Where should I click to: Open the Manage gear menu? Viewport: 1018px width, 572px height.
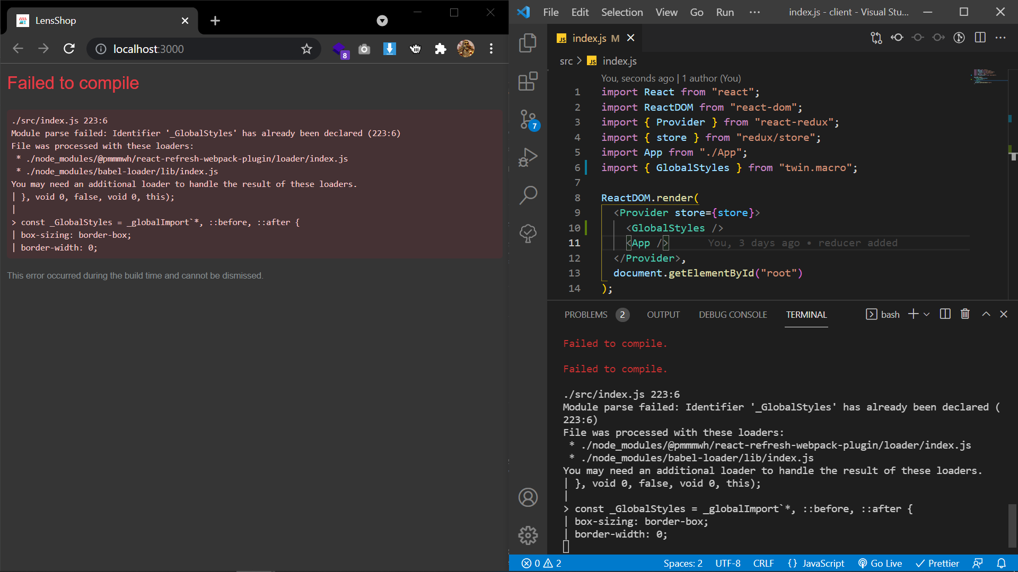click(x=528, y=535)
